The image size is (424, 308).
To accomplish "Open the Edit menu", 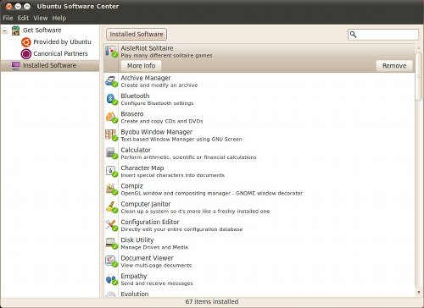I will [x=23, y=18].
